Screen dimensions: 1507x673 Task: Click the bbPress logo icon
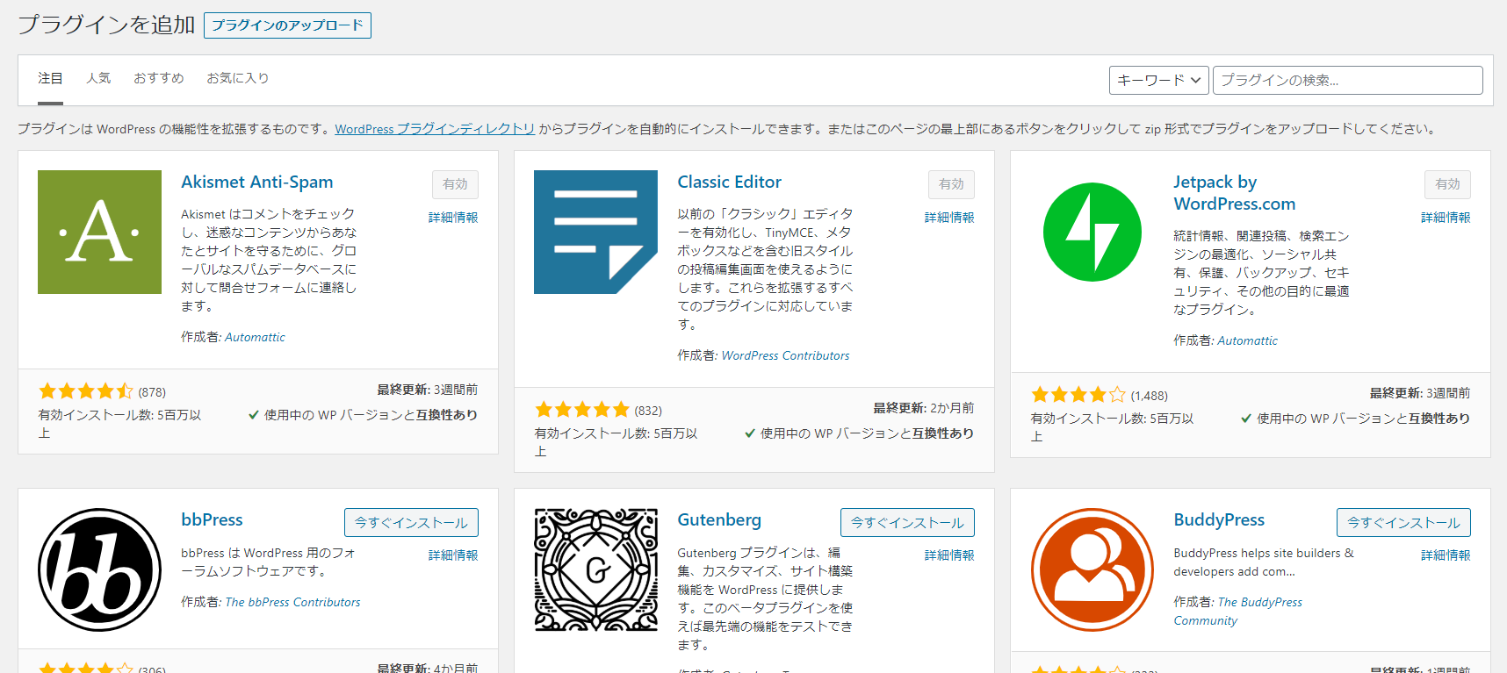click(99, 569)
